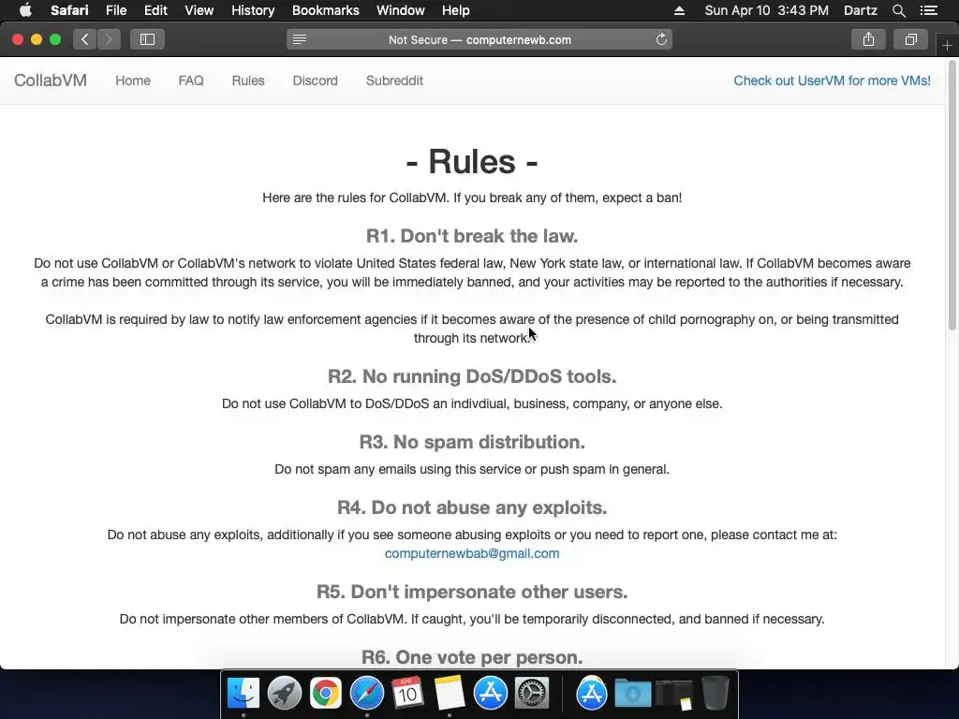Open the Share sheet icon

(868, 39)
